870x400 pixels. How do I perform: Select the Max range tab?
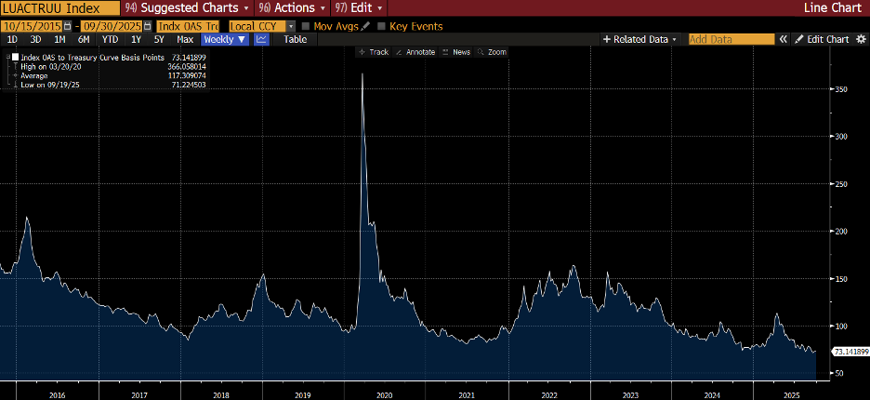(x=185, y=39)
